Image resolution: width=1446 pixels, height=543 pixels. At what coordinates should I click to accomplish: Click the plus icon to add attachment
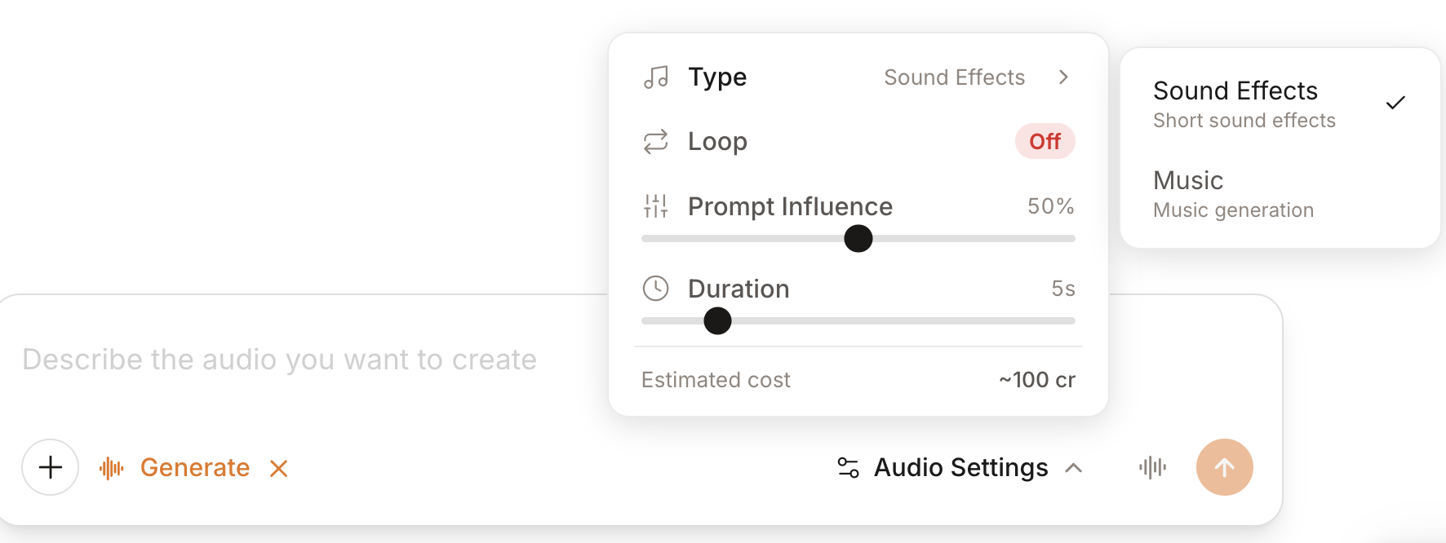click(x=50, y=467)
